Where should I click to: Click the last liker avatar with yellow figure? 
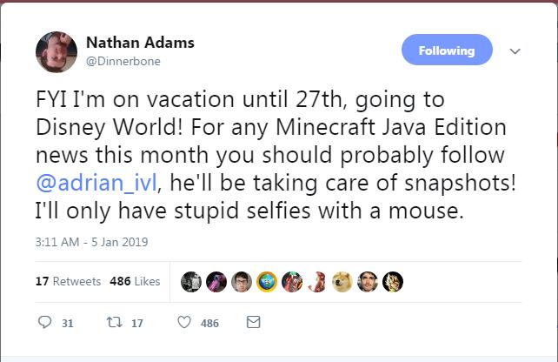coord(393,282)
